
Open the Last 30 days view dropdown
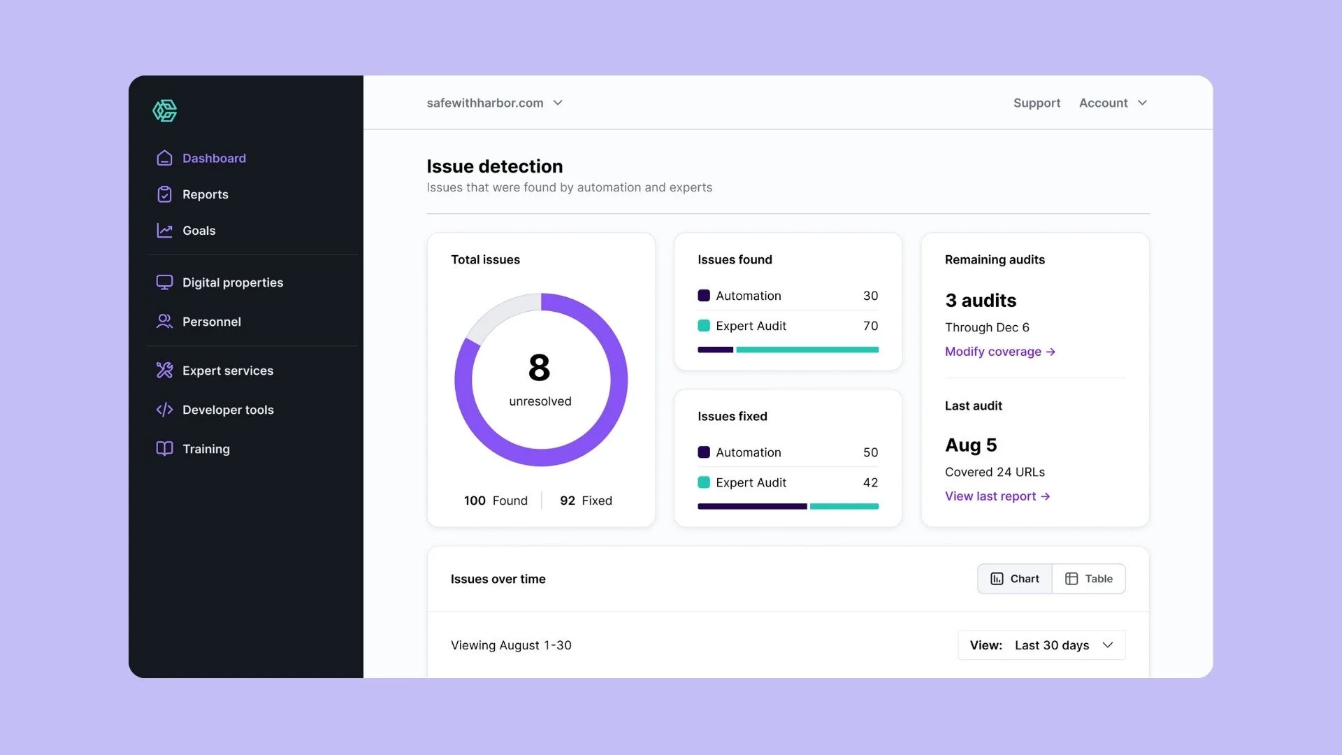pos(1041,645)
